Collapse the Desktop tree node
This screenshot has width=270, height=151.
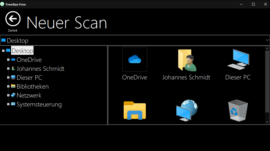point(3,51)
